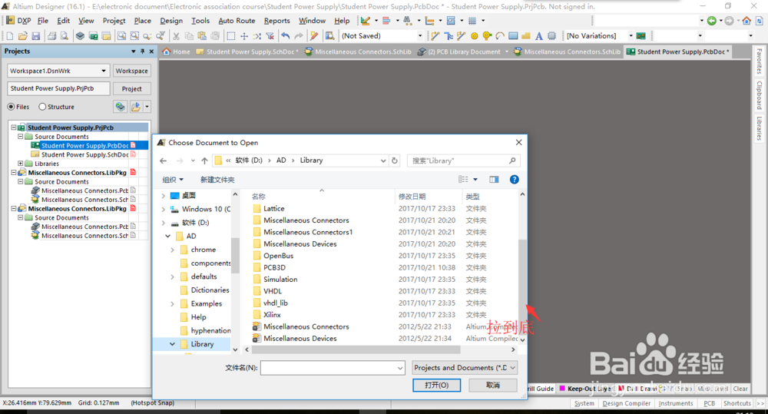This screenshot has width=768, height=414.
Task: Select the place fill rectangle icon
Action: (513, 36)
